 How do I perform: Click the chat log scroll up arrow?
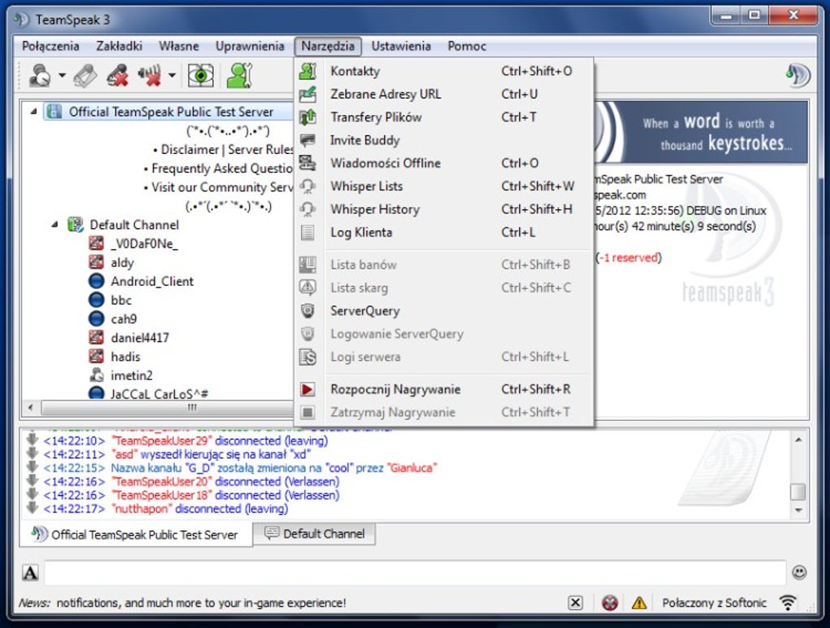click(x=798, y=440)
